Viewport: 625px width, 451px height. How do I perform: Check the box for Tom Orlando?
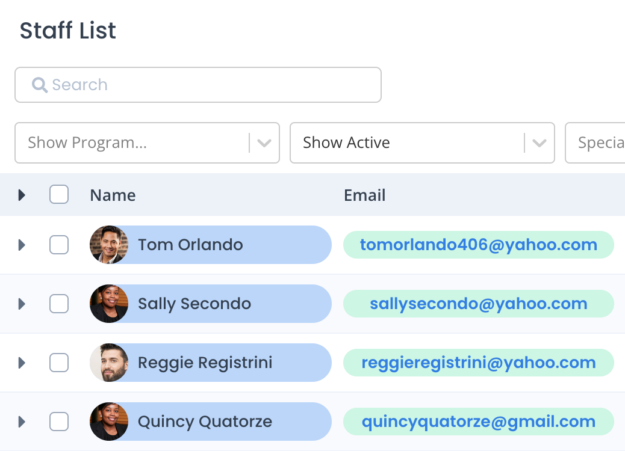pos(59,244)
